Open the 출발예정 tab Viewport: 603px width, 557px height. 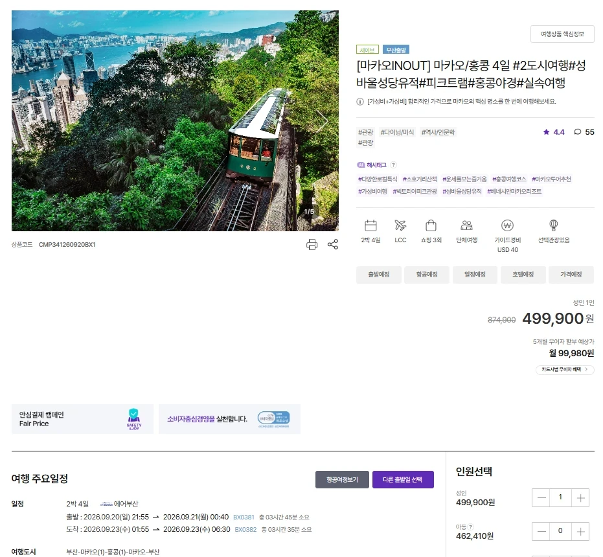(x=379, y=275)
